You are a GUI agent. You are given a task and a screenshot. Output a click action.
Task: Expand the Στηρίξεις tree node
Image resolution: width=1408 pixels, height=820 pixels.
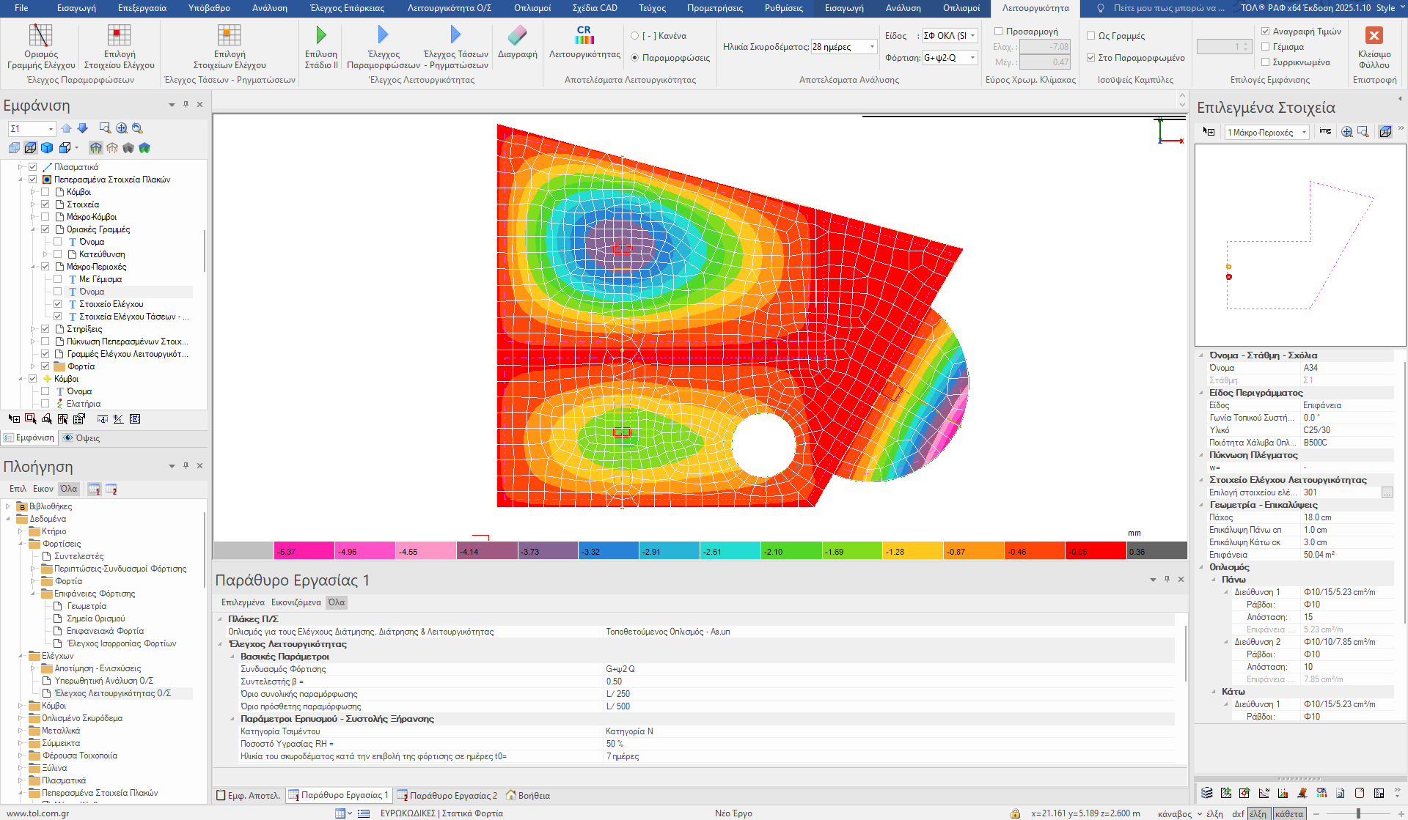pos(33,329)
